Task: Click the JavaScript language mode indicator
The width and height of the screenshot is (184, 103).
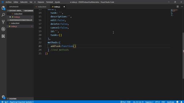Action: click(170, 102)
